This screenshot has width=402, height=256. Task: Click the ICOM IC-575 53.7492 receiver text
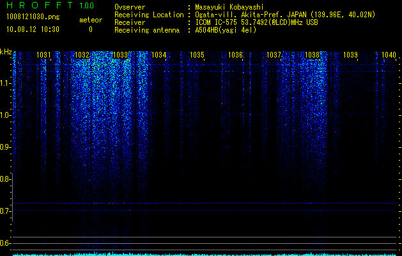256,22
